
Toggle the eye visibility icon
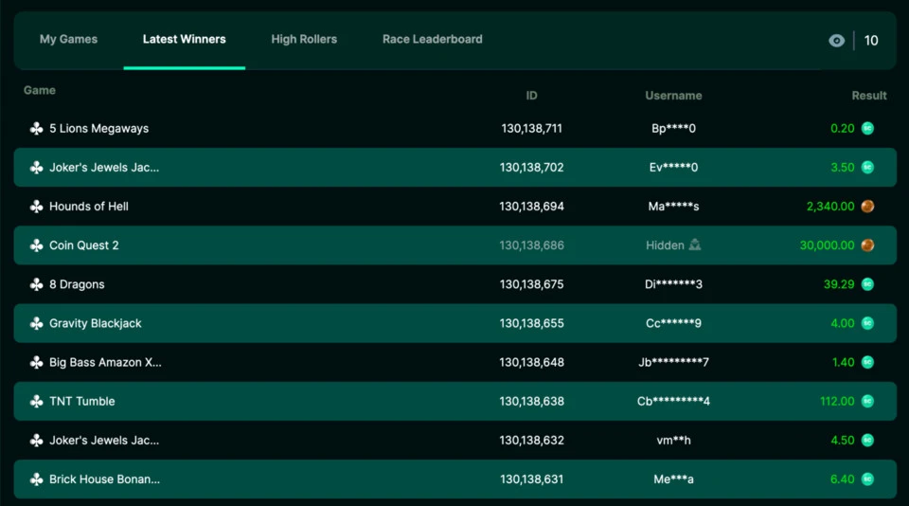click(x=836, y=41)
